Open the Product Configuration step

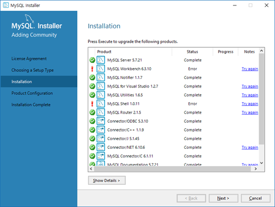[32, 93]
